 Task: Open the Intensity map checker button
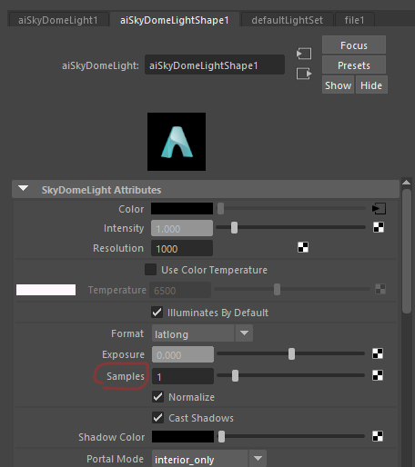point(379,227)
